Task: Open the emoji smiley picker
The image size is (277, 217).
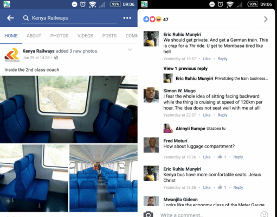Action: click(265, 214)
